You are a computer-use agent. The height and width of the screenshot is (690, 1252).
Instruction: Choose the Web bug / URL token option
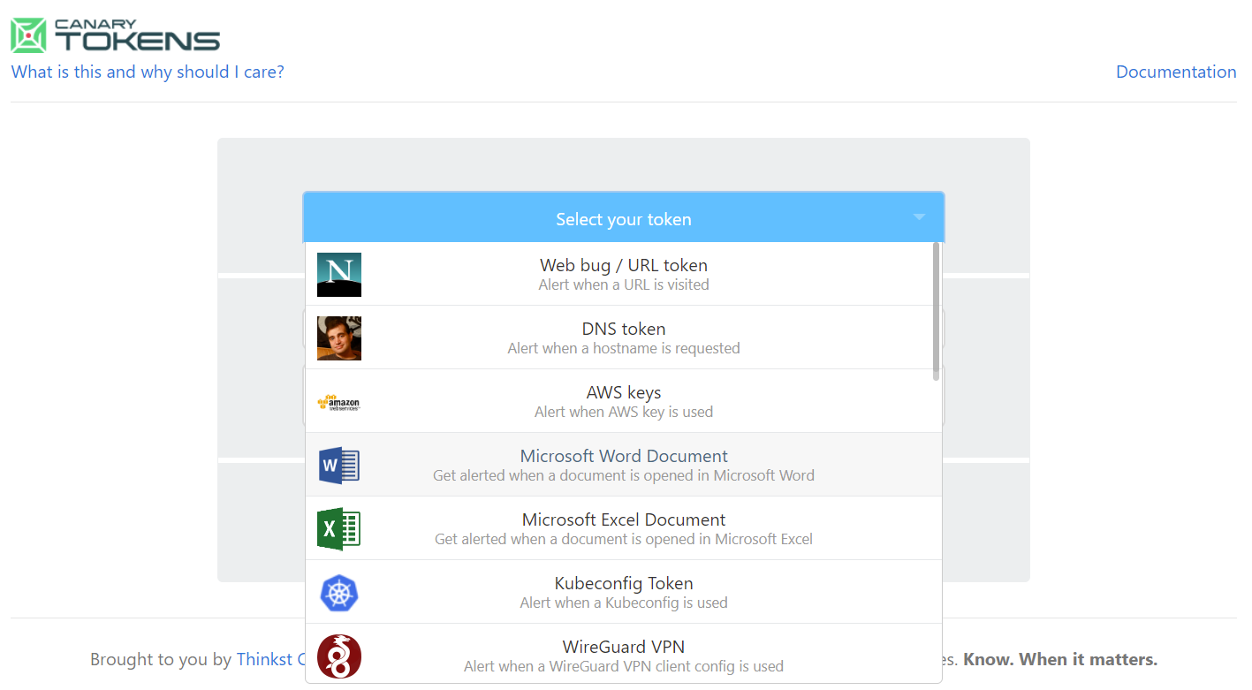point(623,274)
